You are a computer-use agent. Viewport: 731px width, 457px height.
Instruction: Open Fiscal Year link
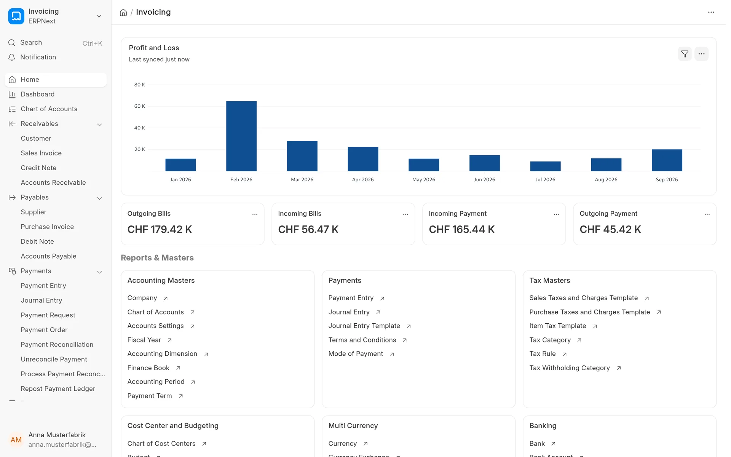click(144, 340)
